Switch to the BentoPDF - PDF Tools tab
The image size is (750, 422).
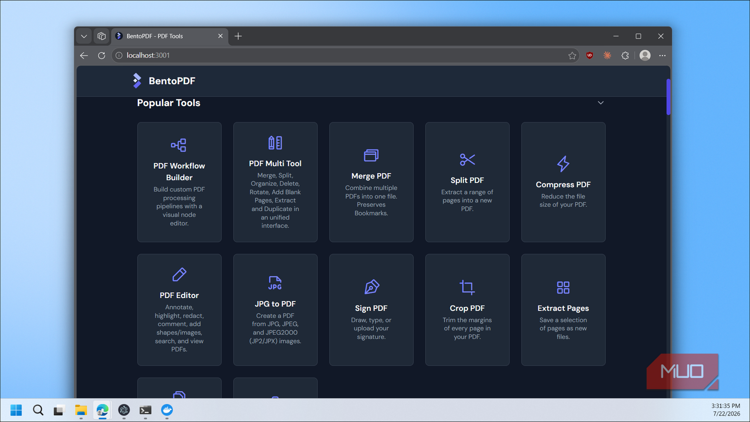point(170,36)
